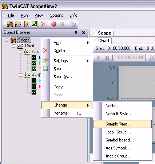Screen dimensions: 155x164
Task: Choose Save As... from the context menu
Action: tap(67, 77)
